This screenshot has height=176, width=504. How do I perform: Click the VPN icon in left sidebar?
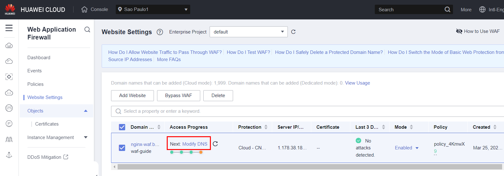(9, 108)
